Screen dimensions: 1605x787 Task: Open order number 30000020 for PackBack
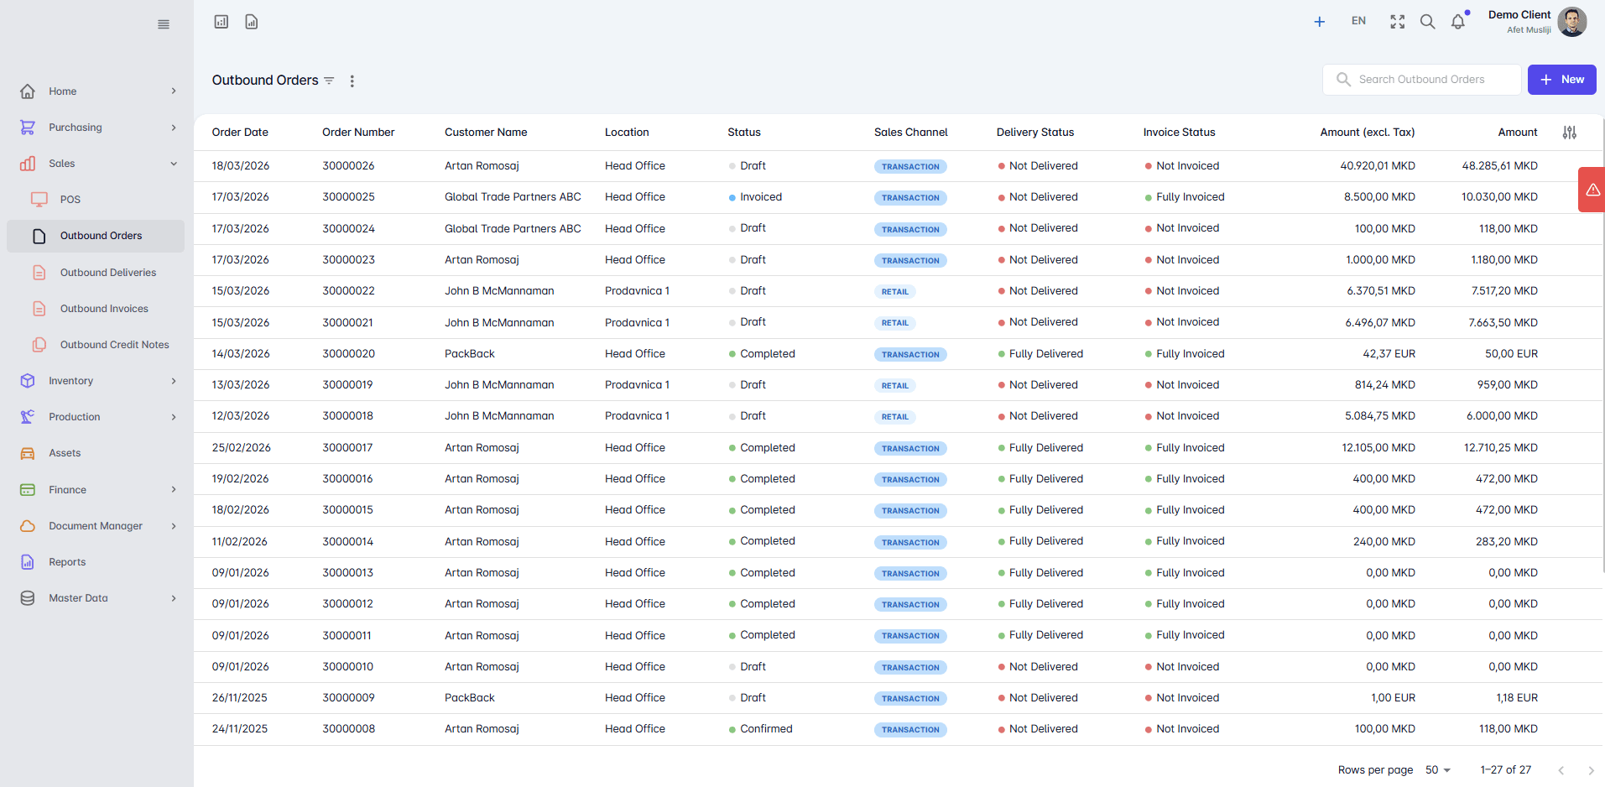pyautogui.click(x=348, y=354)
